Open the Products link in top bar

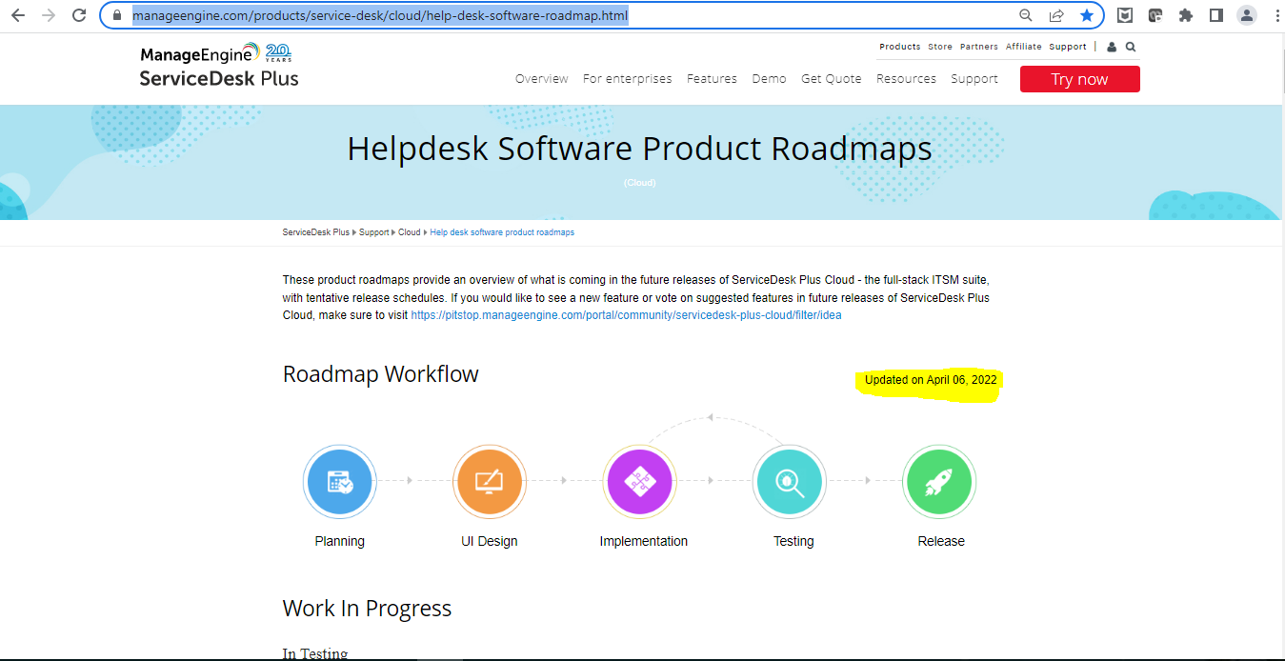coord(900,47)
